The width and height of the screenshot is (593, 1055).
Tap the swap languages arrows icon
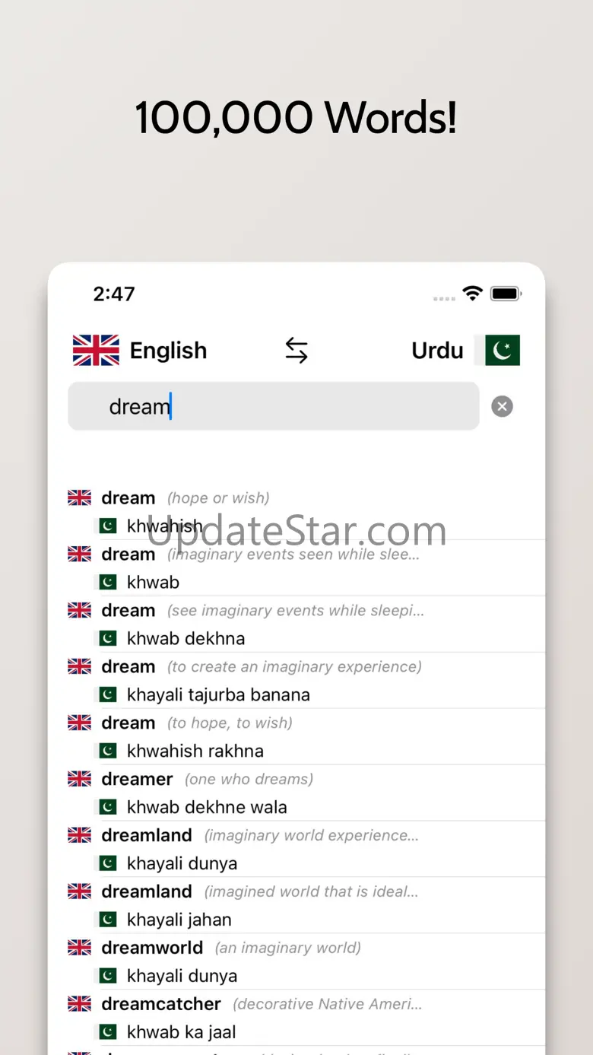tap(296, 351)
